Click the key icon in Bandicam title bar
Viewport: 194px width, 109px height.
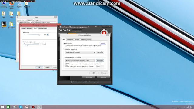(96, 26)
